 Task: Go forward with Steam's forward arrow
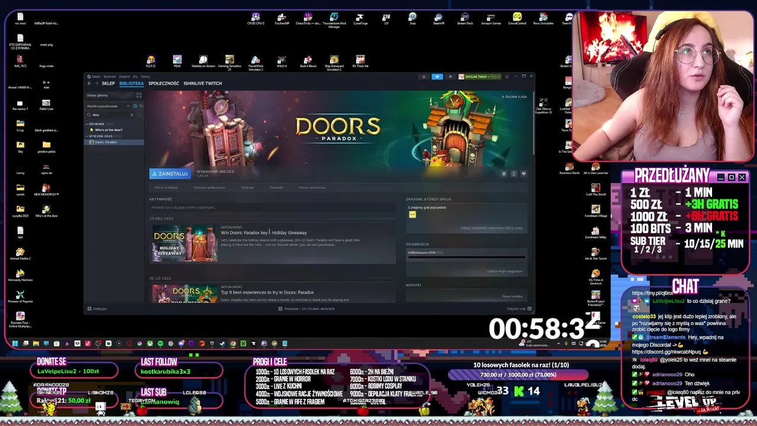(x=97, y=83)
